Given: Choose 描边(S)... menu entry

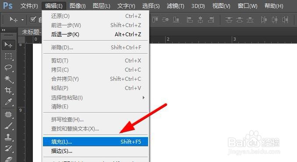Looking at the screenshot, I should point(95,151).
